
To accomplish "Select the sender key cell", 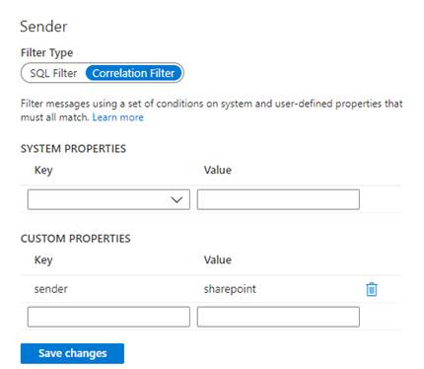I will (x=51, y=289).
